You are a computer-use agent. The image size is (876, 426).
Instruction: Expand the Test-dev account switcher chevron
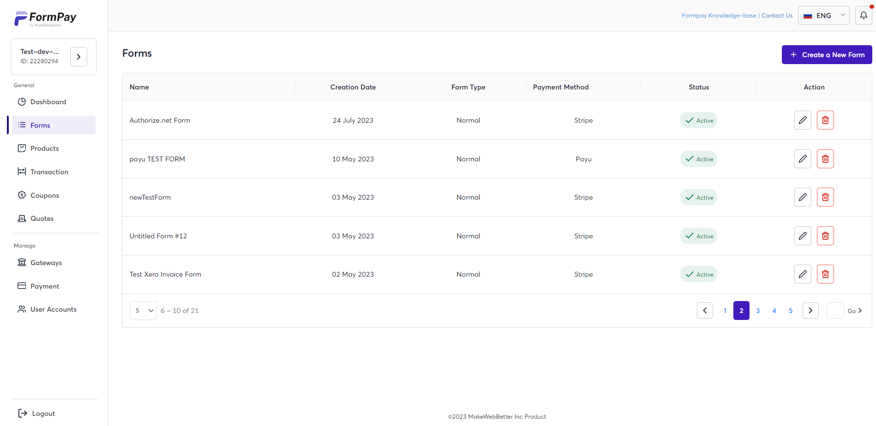click(x=78, y=57)
